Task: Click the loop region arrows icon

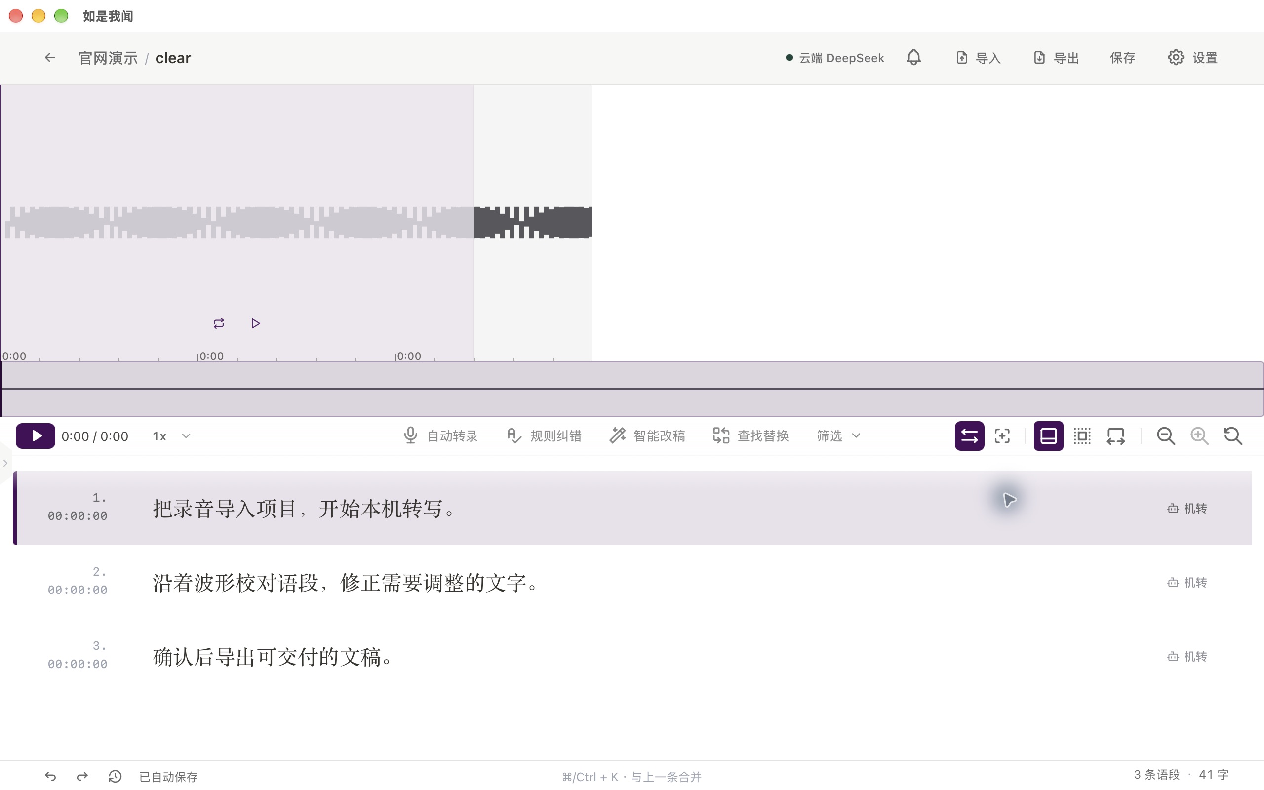Action: tap(1116, 436)
